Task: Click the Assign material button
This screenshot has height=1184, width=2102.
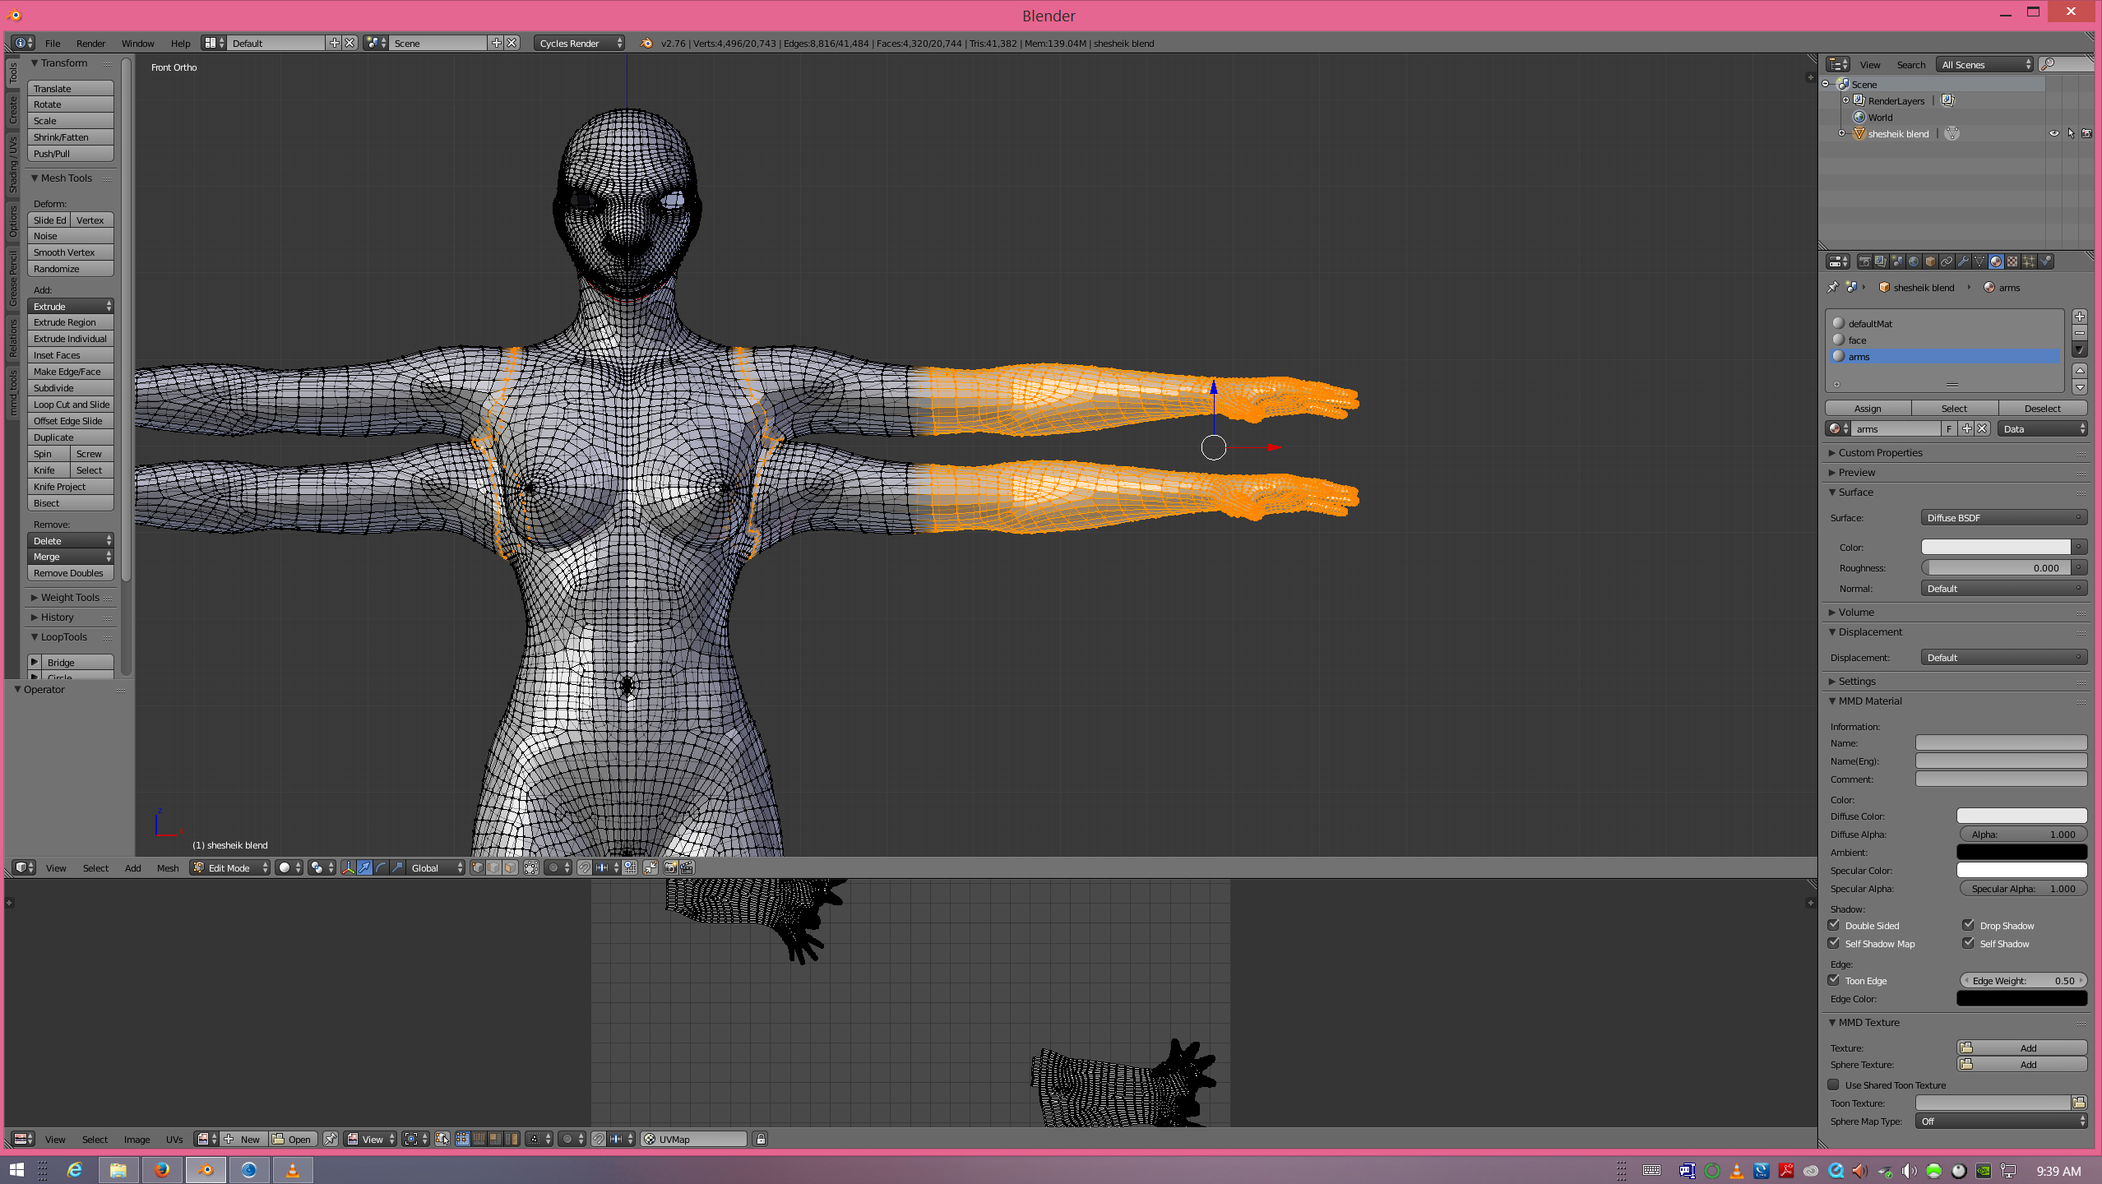Action: click(1867, 409)
